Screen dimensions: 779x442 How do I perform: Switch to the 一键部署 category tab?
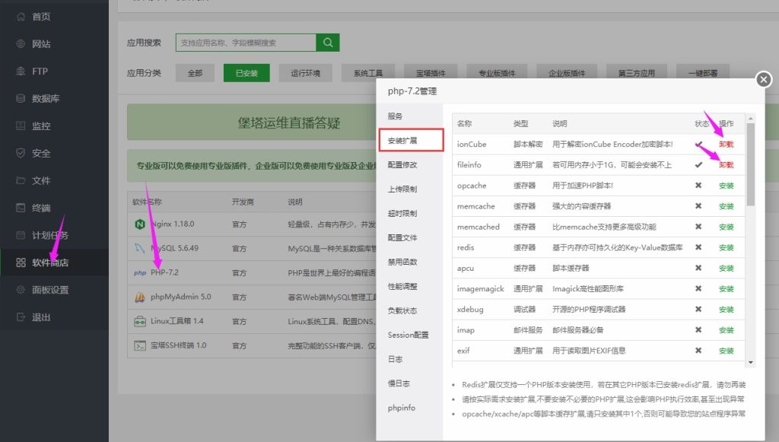click(x=704, y=72)
